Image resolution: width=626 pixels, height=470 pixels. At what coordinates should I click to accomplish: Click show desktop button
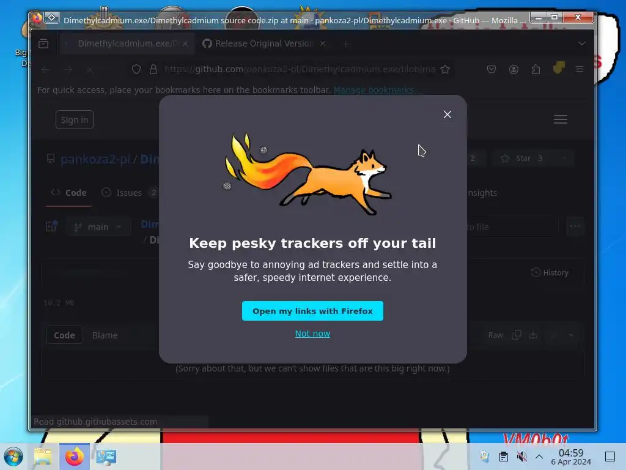tap(610, 457)
